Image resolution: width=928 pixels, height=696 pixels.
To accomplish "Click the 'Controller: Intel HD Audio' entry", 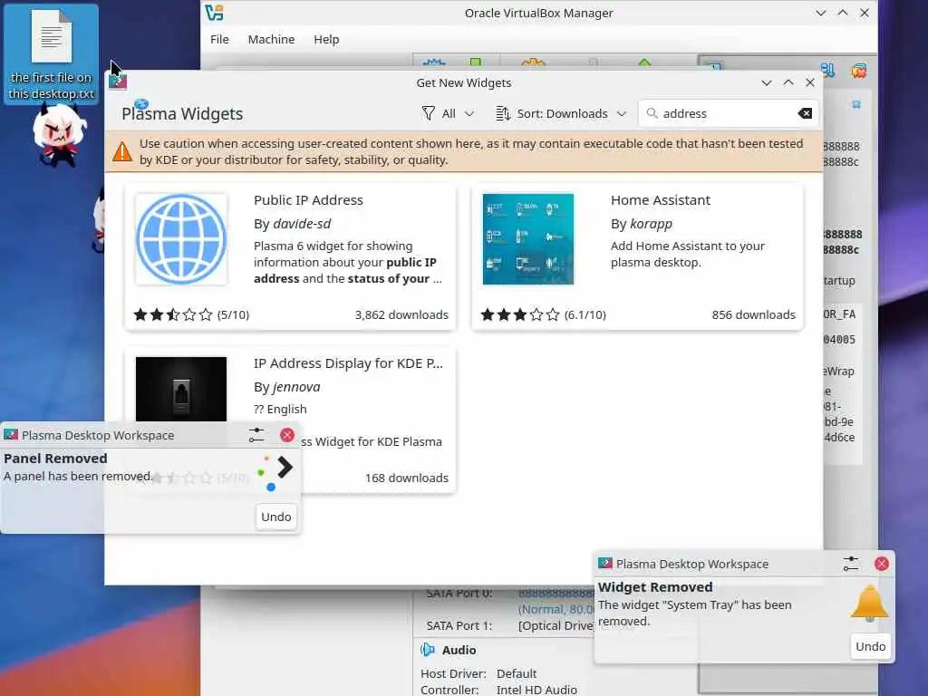I will pos(498,690).
